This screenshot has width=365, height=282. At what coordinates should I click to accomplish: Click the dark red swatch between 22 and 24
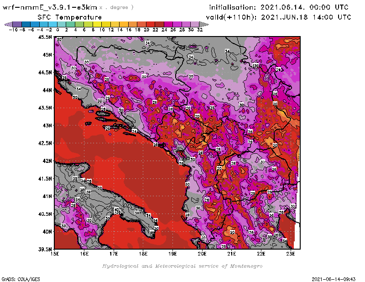(x=159, y=24)
